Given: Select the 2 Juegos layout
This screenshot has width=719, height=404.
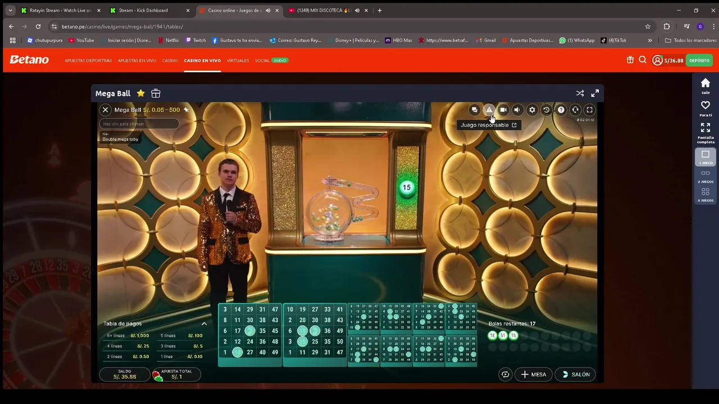Looking at the screenshot, I should coord(706,176).
